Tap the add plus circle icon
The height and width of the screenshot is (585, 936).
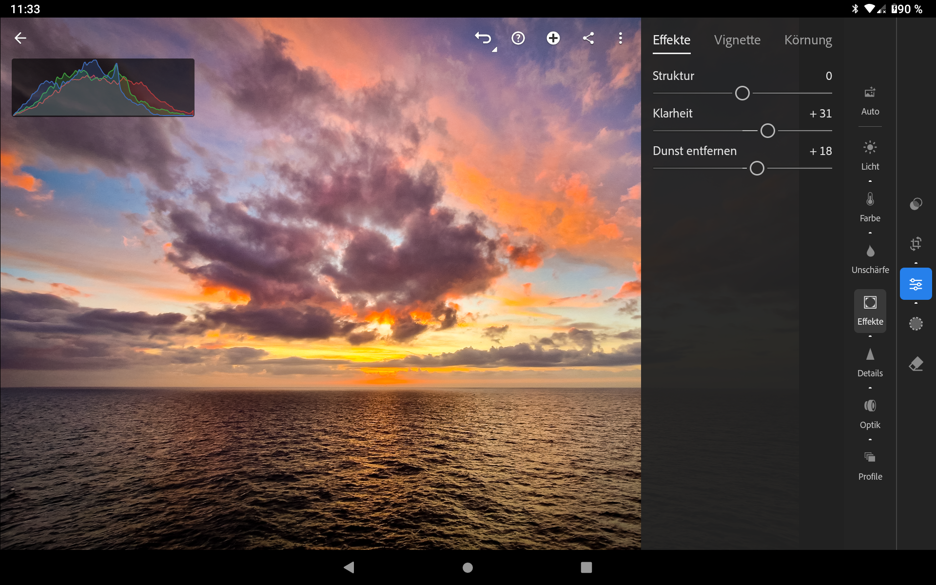[x=553, y=38]
